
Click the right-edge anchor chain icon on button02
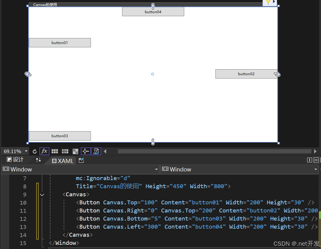pos(277,74)
